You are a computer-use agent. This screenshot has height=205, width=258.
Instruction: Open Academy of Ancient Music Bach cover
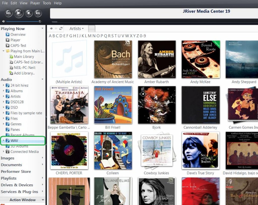point(113,59)
